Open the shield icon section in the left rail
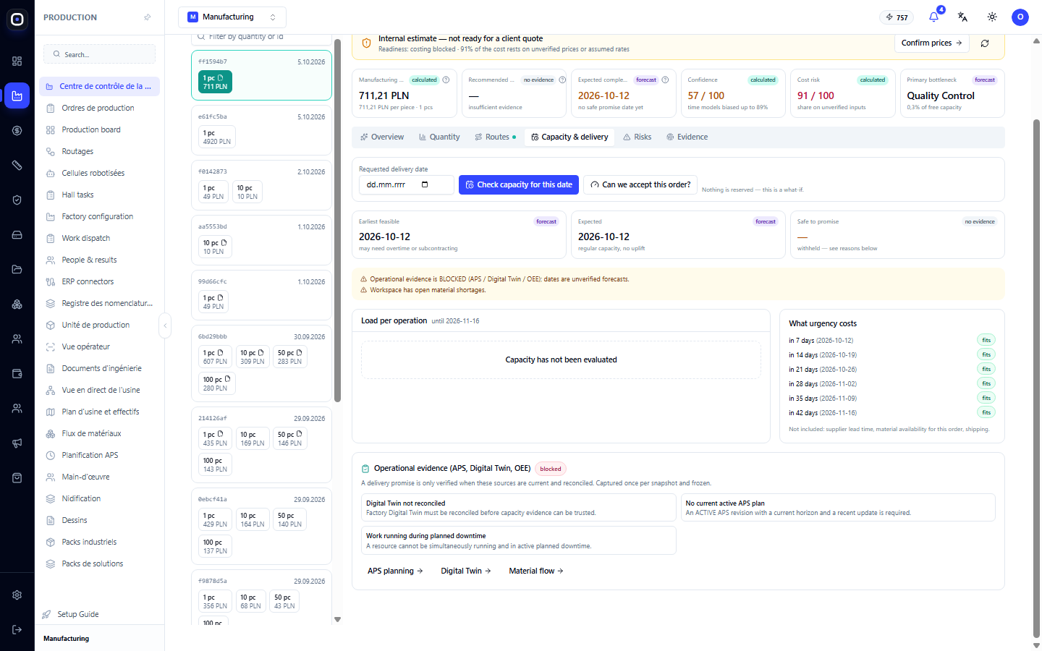The width and height of the screenshot is (1042, 651). (x=17, y=200)
